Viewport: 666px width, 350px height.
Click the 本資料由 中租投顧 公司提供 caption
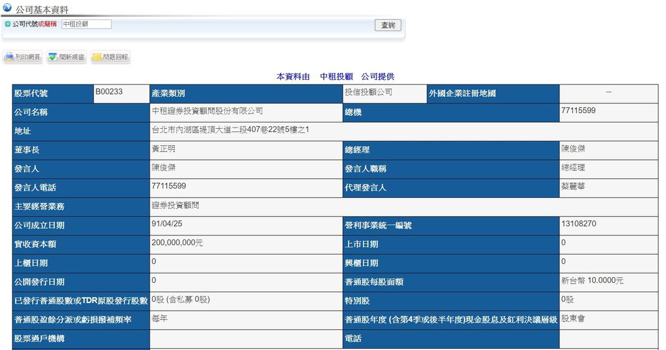335,77
